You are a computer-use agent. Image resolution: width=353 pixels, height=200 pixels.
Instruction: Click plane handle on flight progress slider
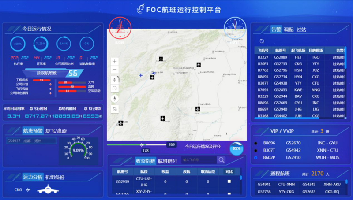click(x=142, y=145)
